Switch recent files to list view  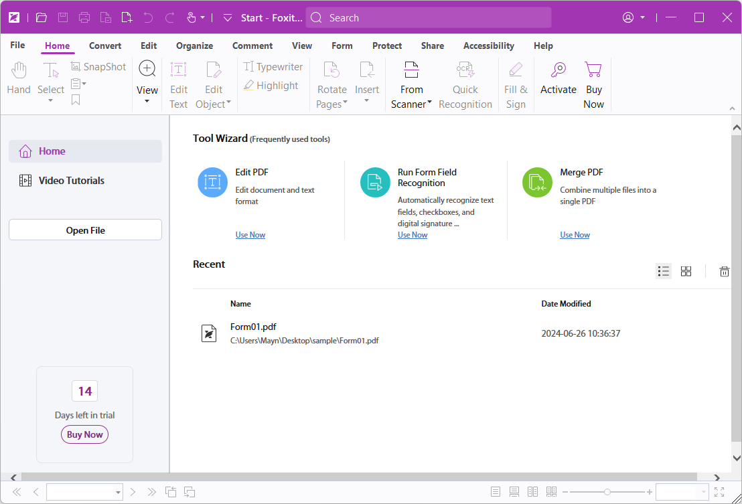(664, 271)
